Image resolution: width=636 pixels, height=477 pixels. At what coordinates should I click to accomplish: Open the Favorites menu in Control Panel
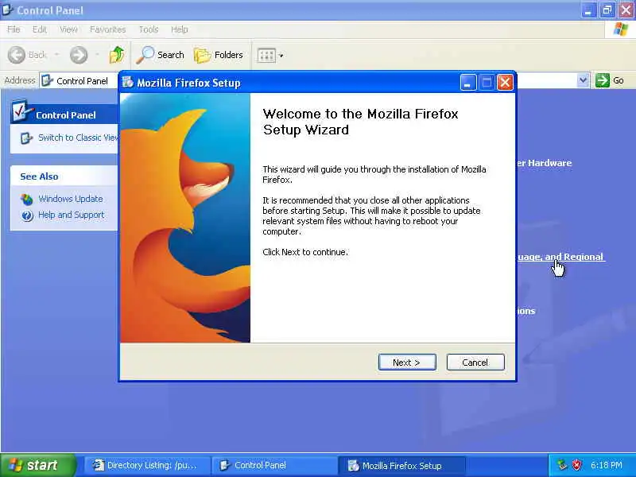point(107,29)
